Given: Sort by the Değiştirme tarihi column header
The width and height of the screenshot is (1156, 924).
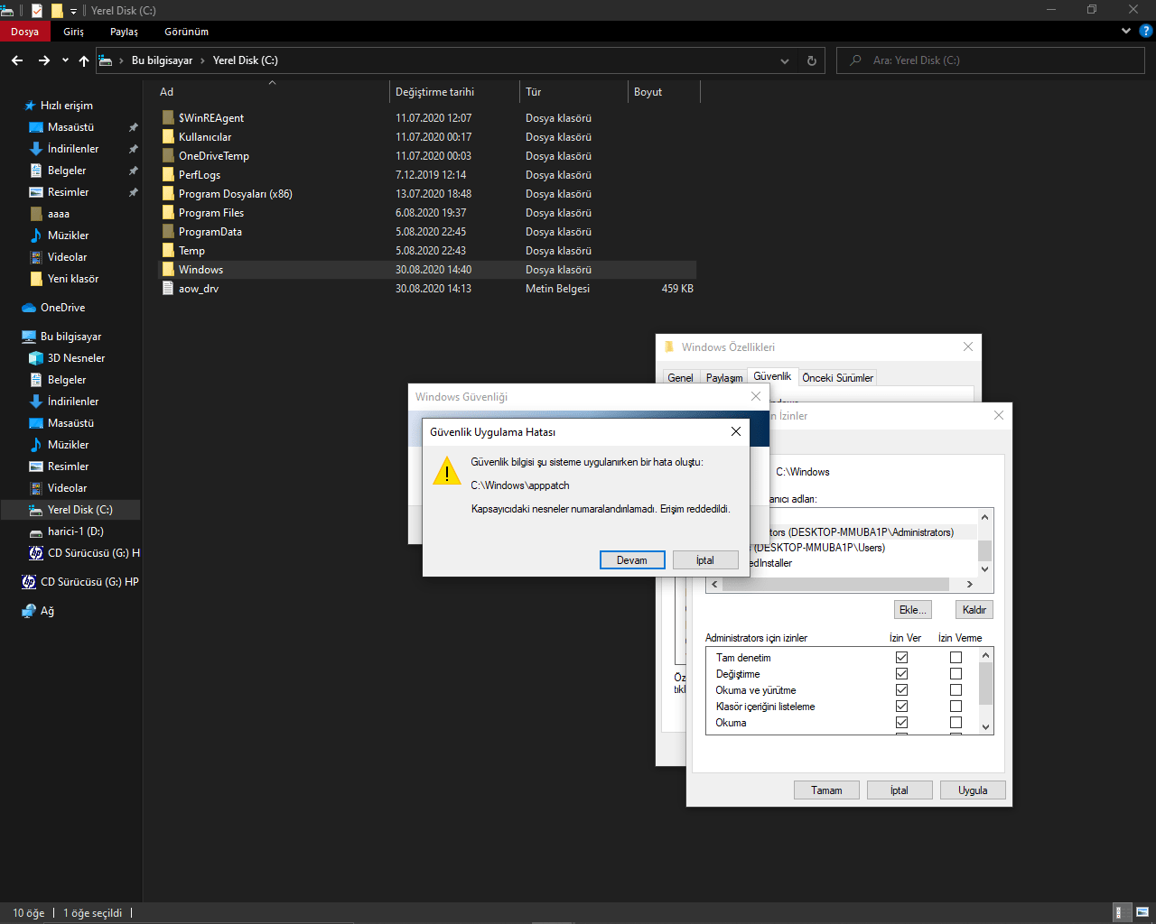Looking at the screenshot, I should click(x=456, y=92).
